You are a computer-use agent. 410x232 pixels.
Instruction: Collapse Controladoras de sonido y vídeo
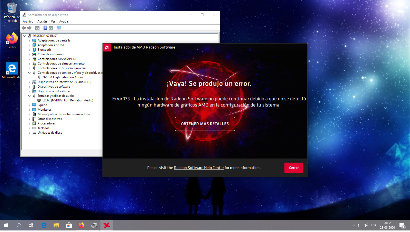[x=29, y=73]
